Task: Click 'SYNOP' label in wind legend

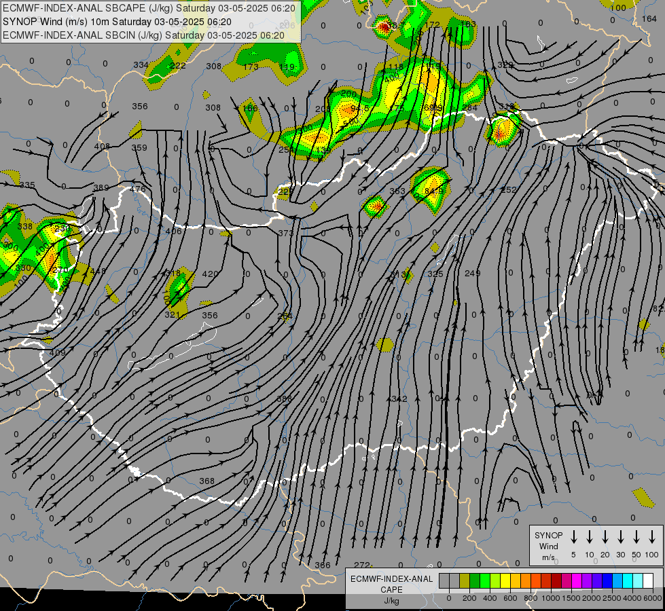Action: [x=548, y=535]
